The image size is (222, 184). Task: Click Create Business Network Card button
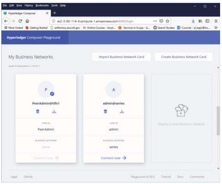(183, 57)
